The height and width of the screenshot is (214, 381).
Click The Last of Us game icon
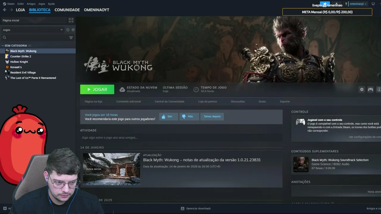pos(7,78)
